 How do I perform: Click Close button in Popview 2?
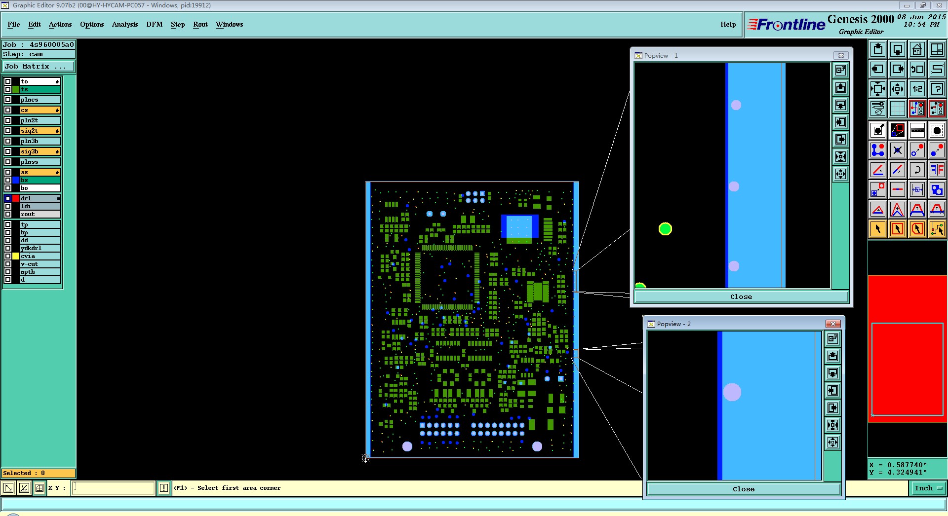[744, 489]
